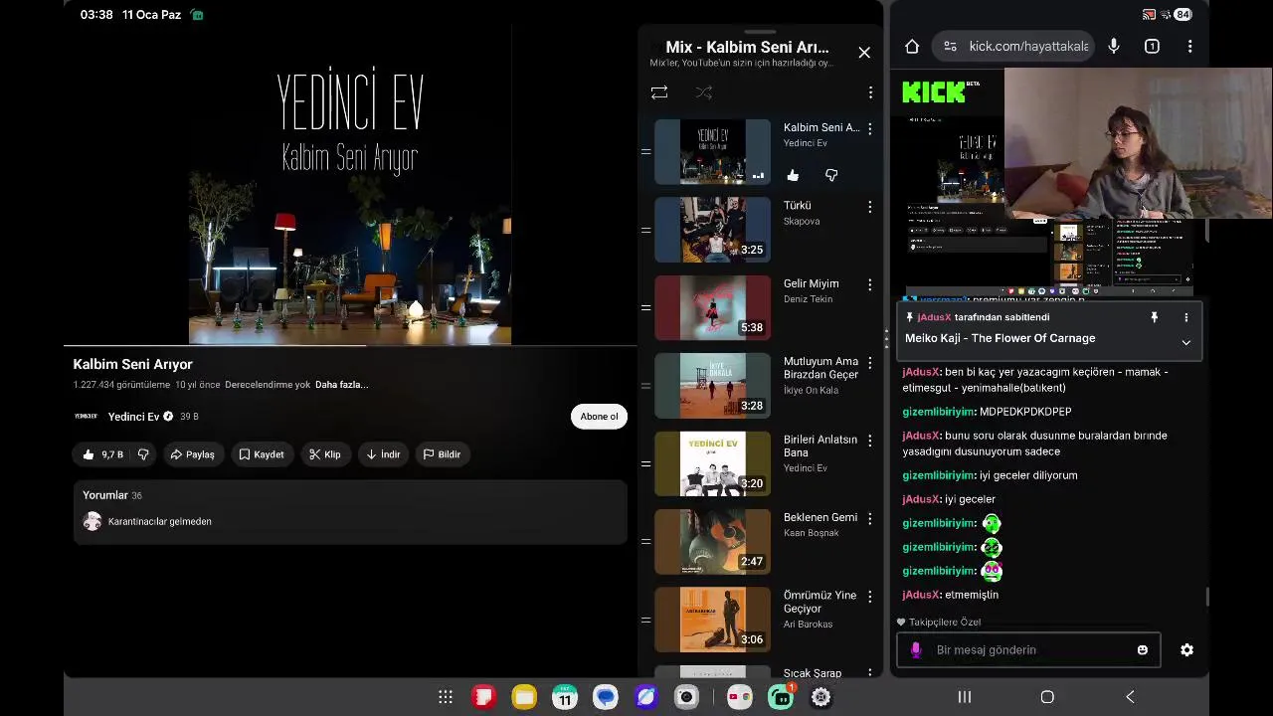Open options for Mutluyum Ama Birazdan Geçer
1273x716 pixels.
[870, 363]
